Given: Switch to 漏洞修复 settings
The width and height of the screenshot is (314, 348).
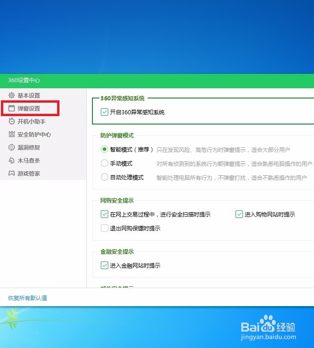Looking at the screenshot, I should click(29, 147).
